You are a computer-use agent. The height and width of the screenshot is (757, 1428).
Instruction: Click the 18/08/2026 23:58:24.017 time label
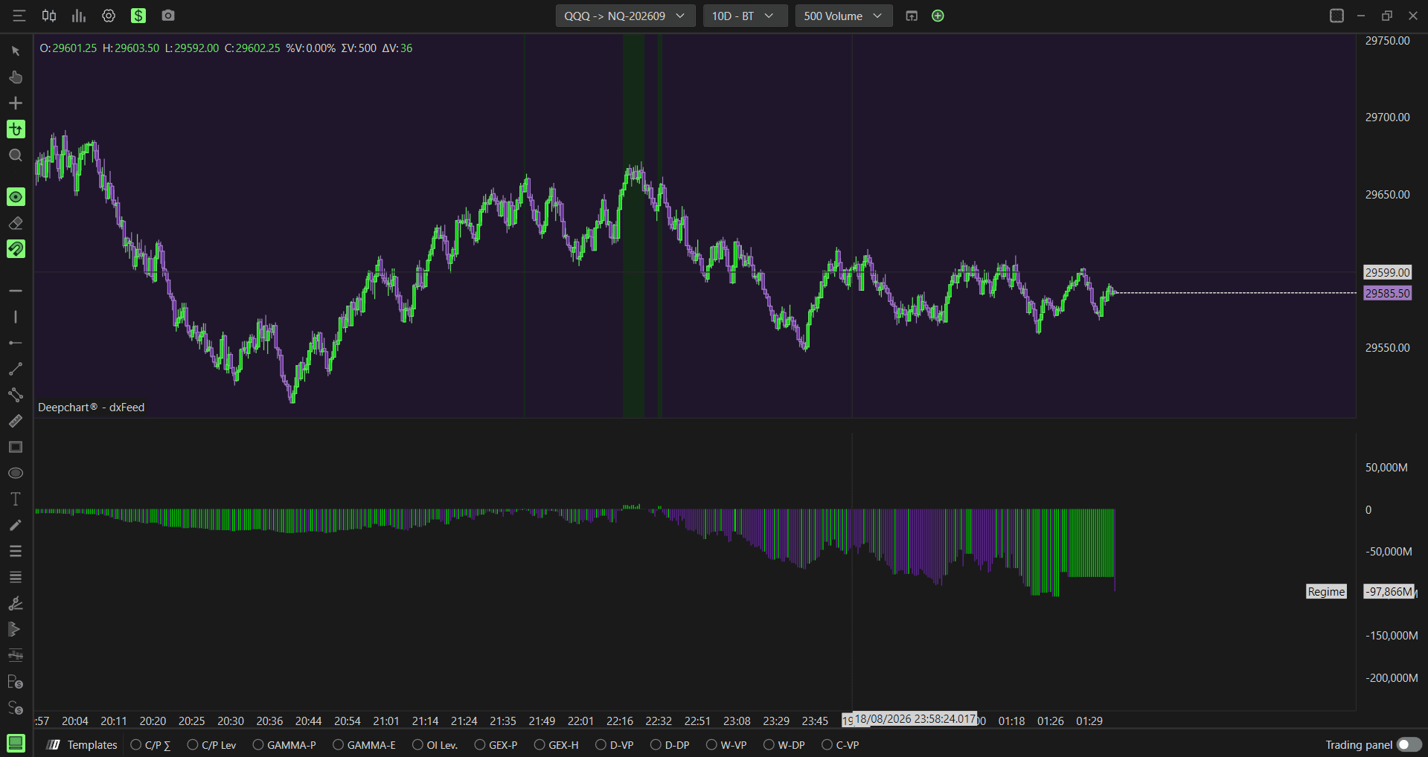tap(915, 719)
